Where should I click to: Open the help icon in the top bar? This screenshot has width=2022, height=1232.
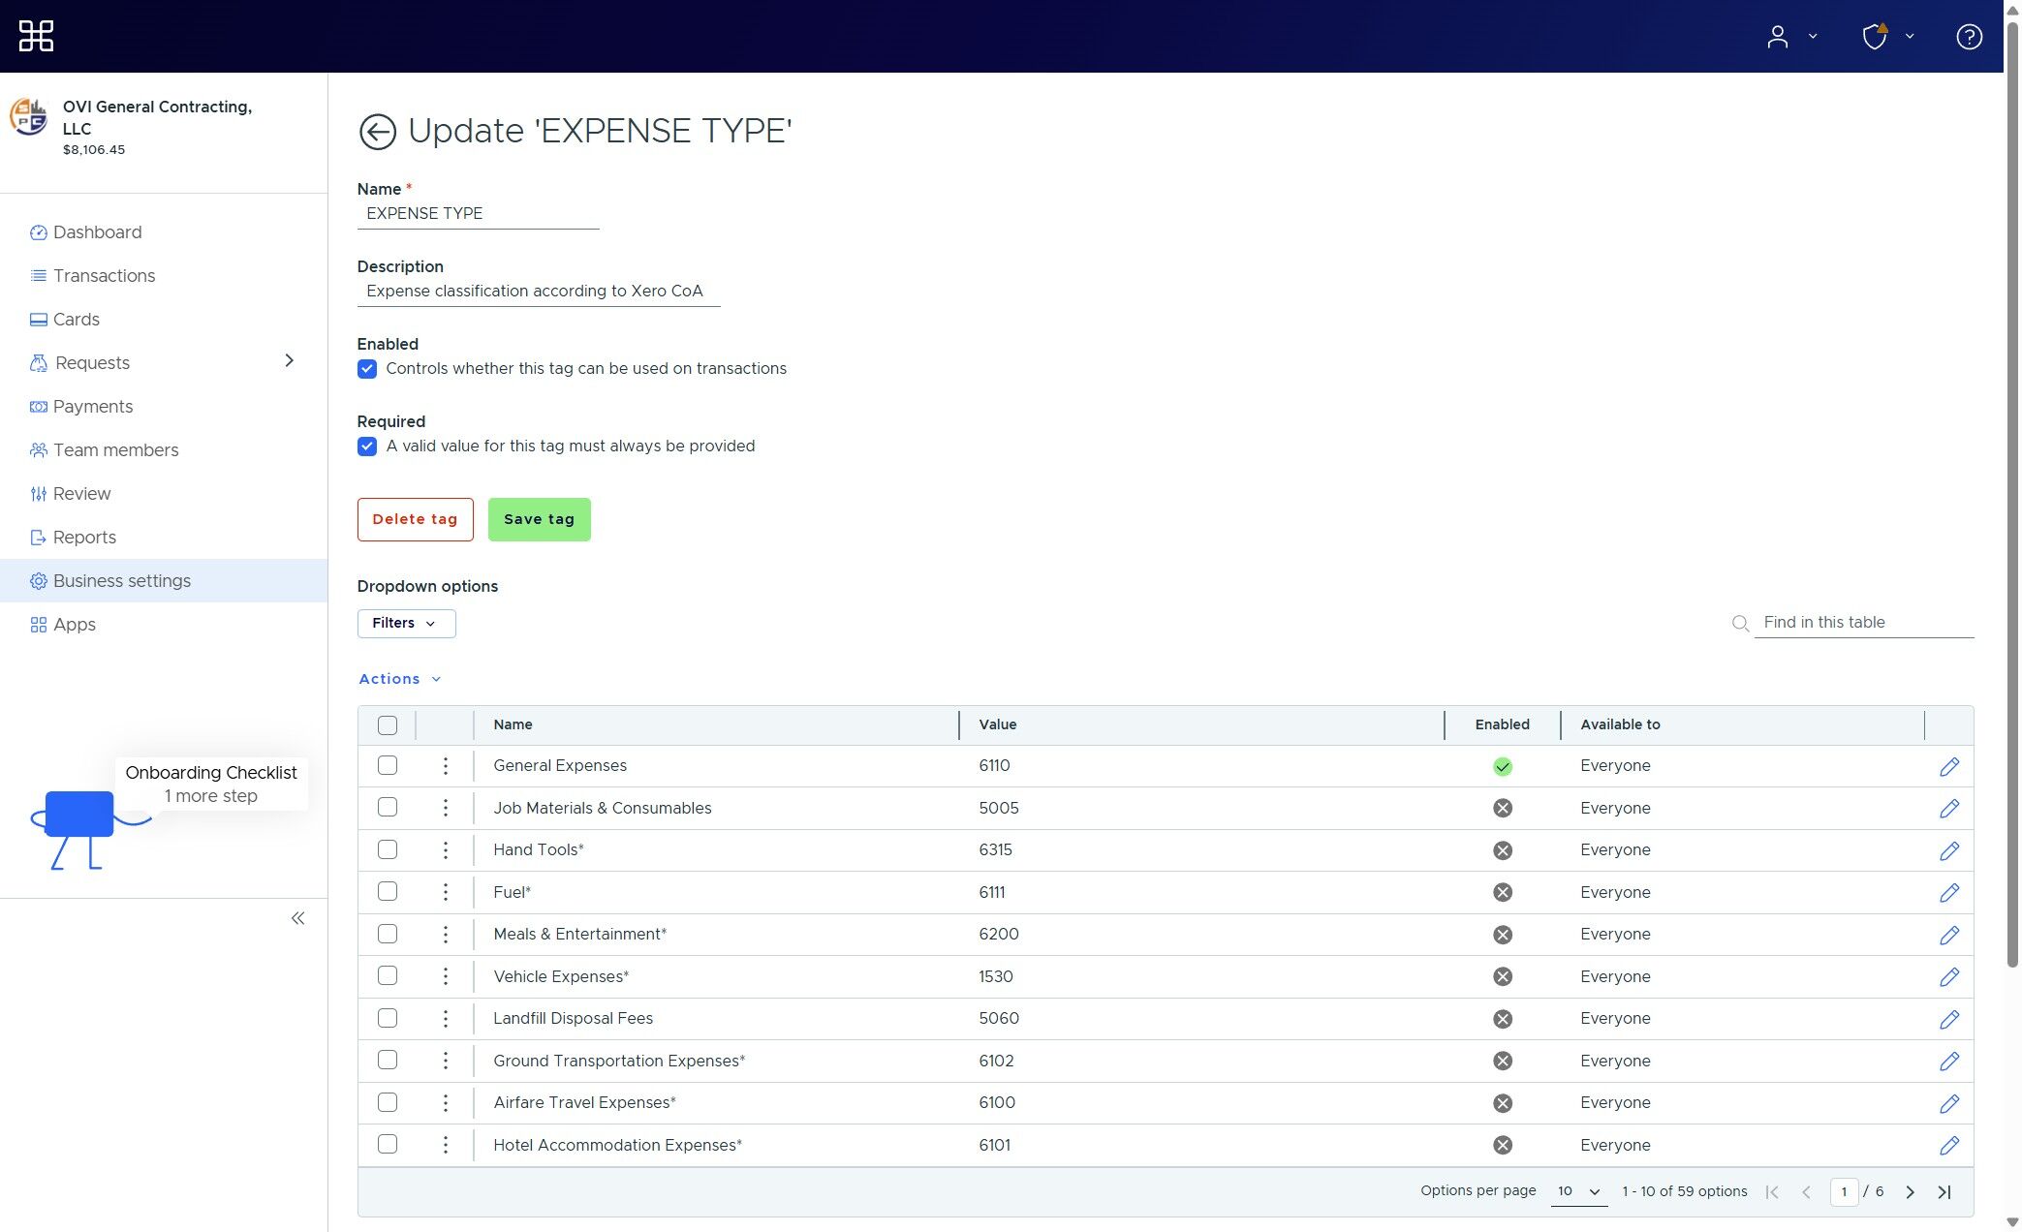point(1968,36)
